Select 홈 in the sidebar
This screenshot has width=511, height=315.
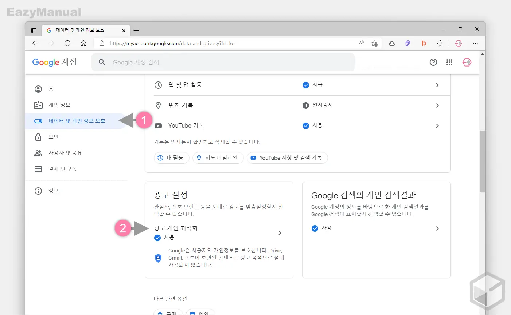(76, 89)
